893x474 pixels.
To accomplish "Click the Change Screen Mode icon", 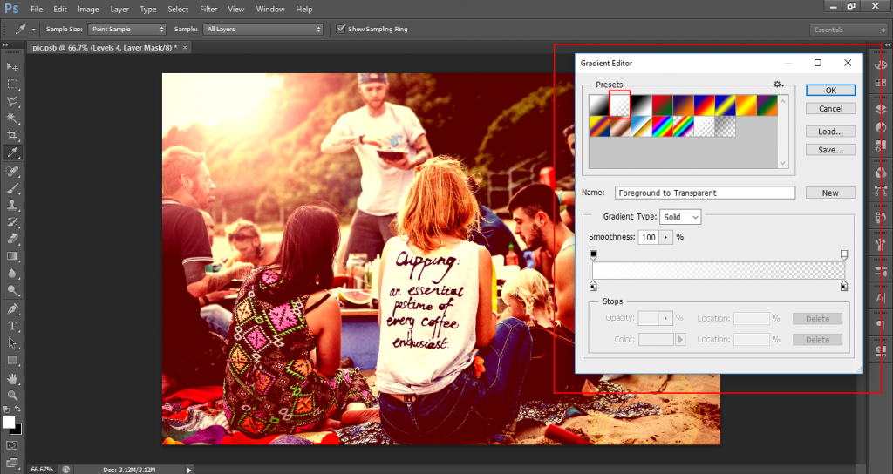I will pos(12,463).
